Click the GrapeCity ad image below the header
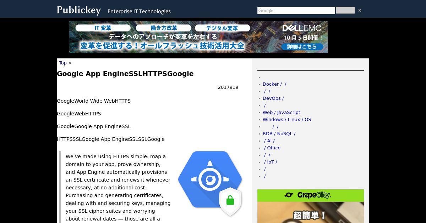 [x=311, y=212]
